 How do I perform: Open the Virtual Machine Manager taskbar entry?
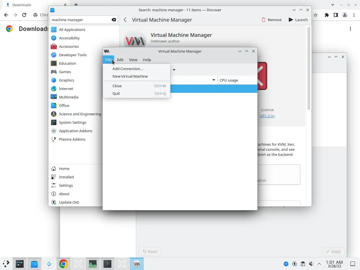click(137, 264)
